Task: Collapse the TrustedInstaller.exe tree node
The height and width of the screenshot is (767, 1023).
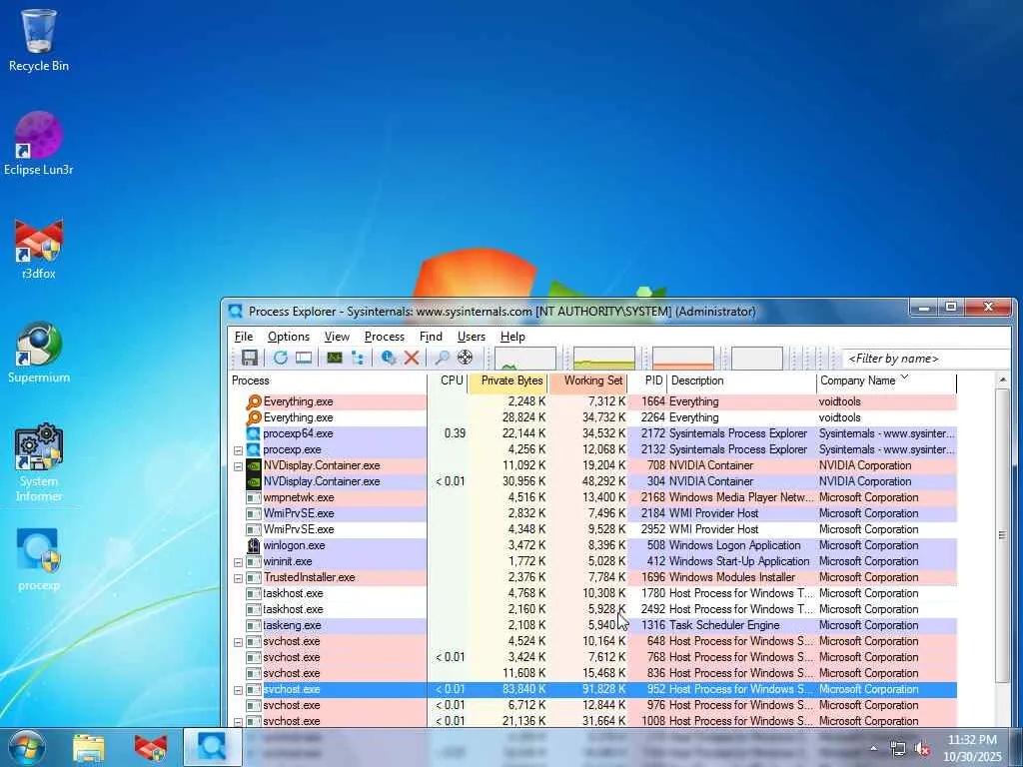Action: tap(238, 578)
